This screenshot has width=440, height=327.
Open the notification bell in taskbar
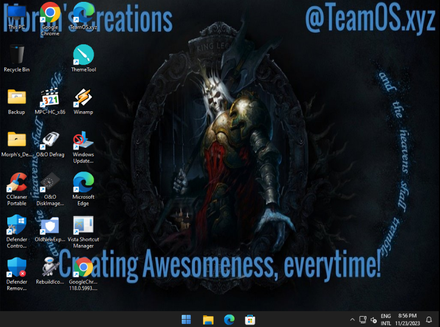point(429,320)
